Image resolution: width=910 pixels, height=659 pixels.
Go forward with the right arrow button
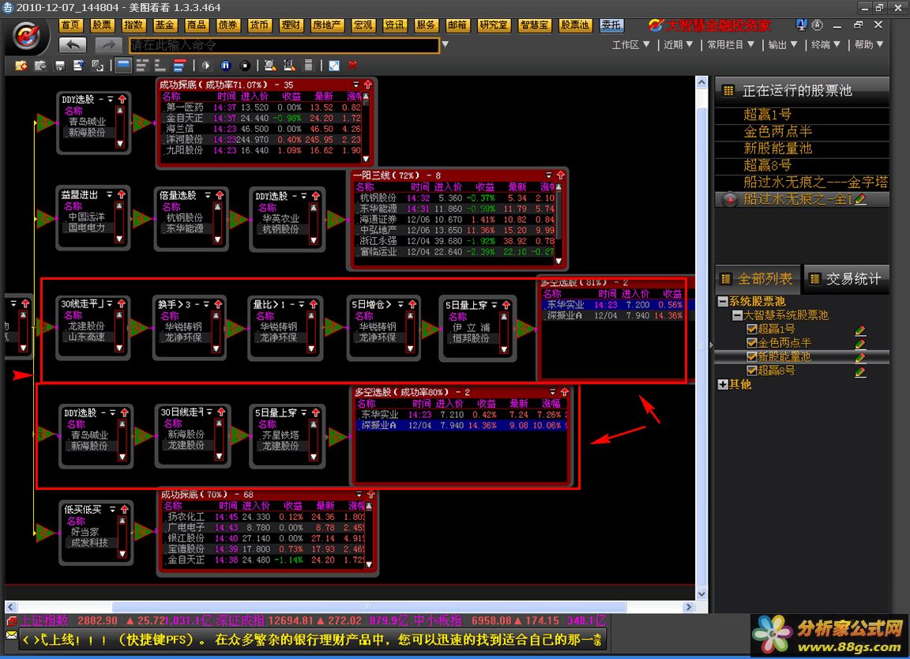(108, 45)
